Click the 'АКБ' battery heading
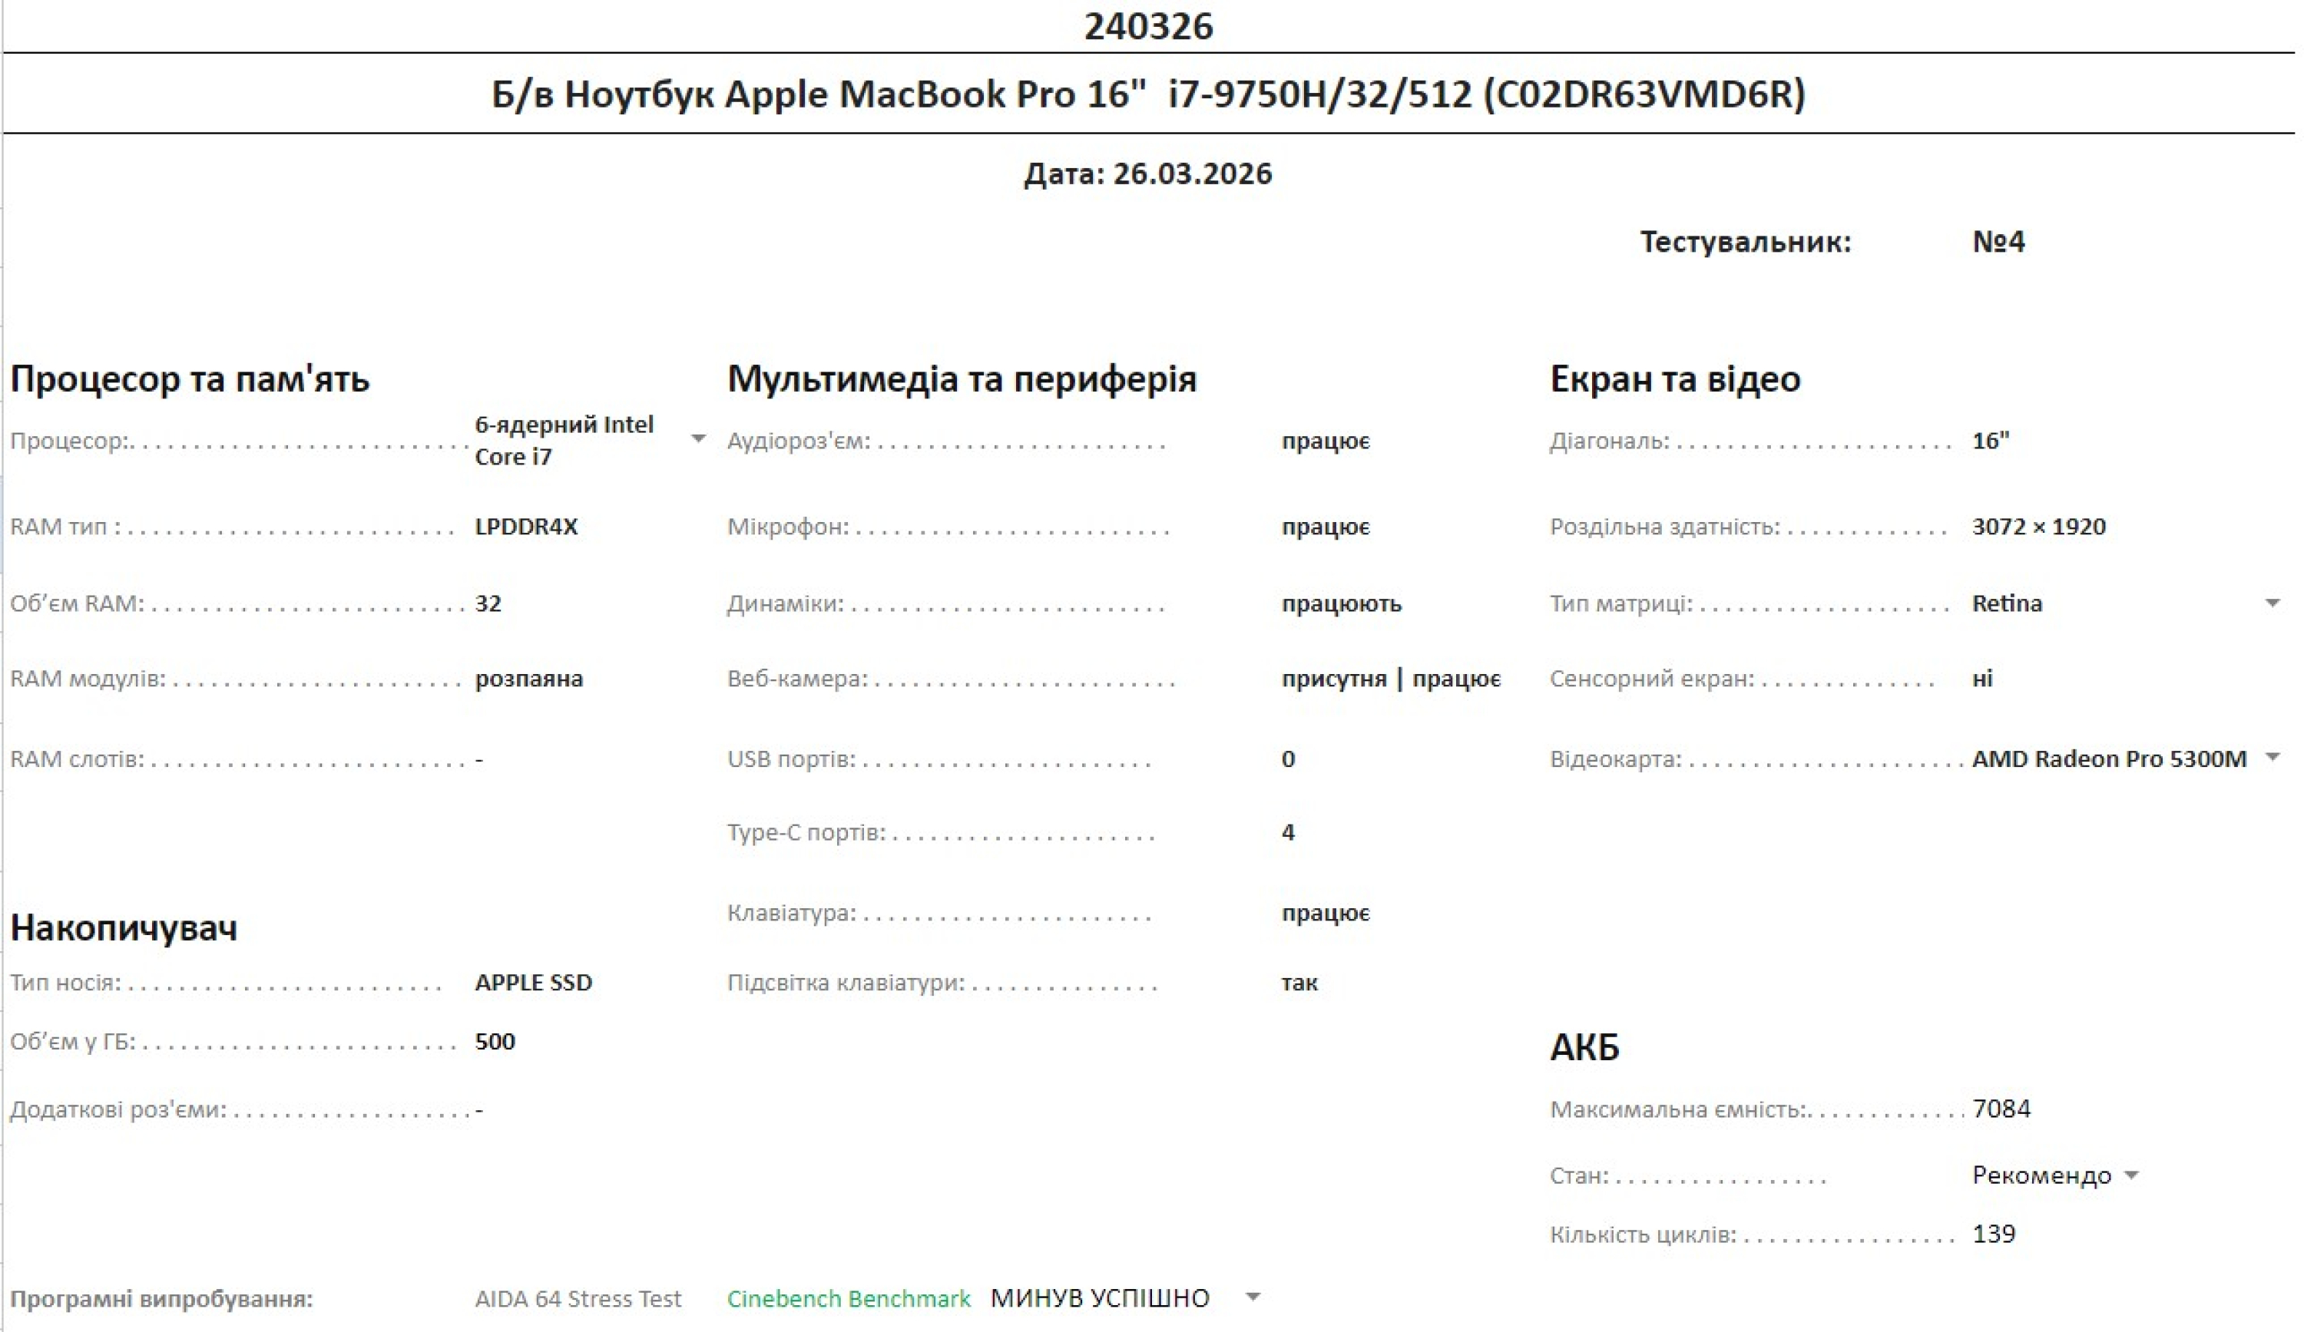Screen dimensions: 2304x1332 (x=1585, y=1048)
